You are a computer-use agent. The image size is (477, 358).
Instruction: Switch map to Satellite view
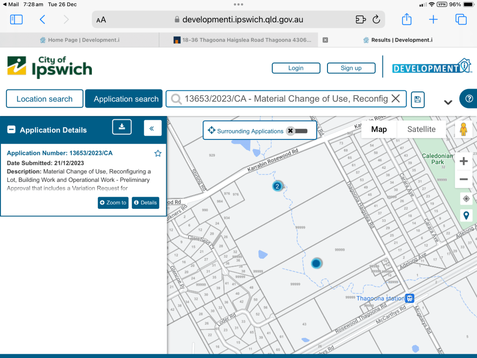coord(421,130)
